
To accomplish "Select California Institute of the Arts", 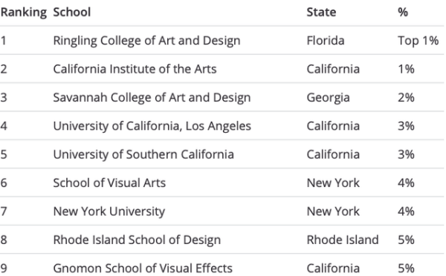I will tap(135, 69).
